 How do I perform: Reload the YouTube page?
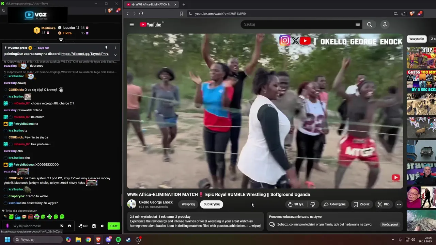click(x=141, y=14)
